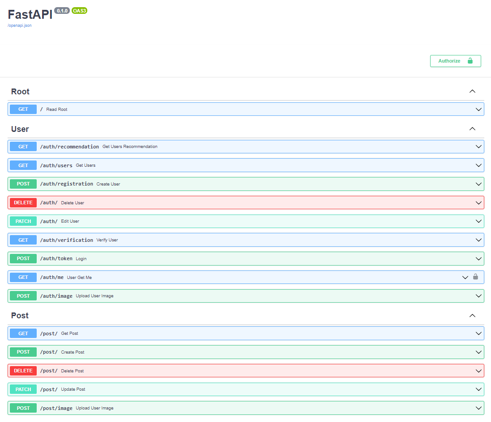Click the PATCH badge on /post/ Update Post
Viewport: 491px width, 422px height.
23,389
